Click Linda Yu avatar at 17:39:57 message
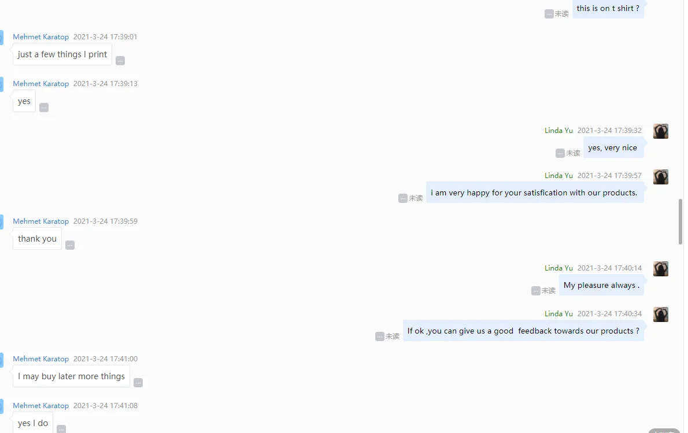Viewport: 688px width, 433px height. point(660,177)
